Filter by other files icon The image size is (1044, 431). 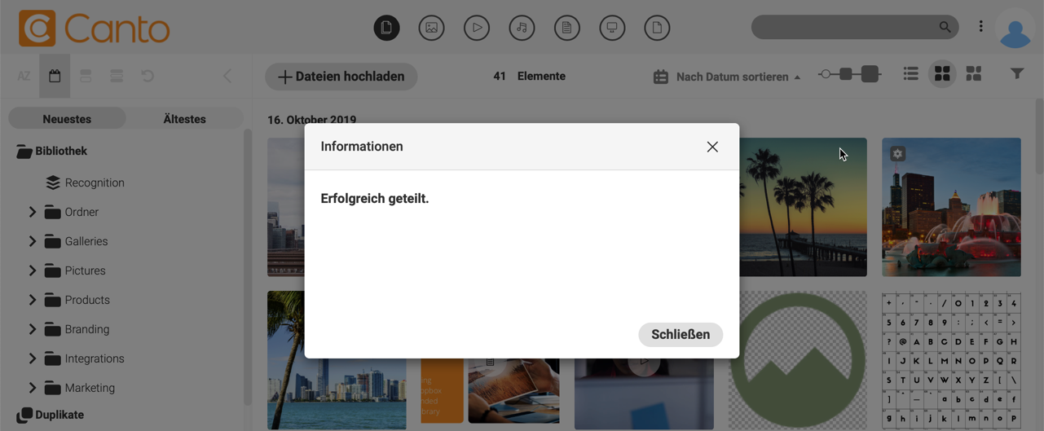[x=657, y=28]
